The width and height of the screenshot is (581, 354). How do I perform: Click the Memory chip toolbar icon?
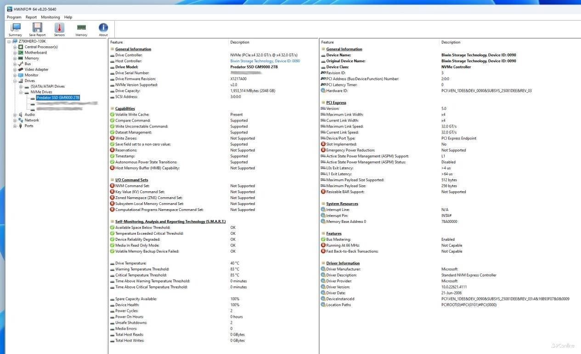[x=81, y=28]
